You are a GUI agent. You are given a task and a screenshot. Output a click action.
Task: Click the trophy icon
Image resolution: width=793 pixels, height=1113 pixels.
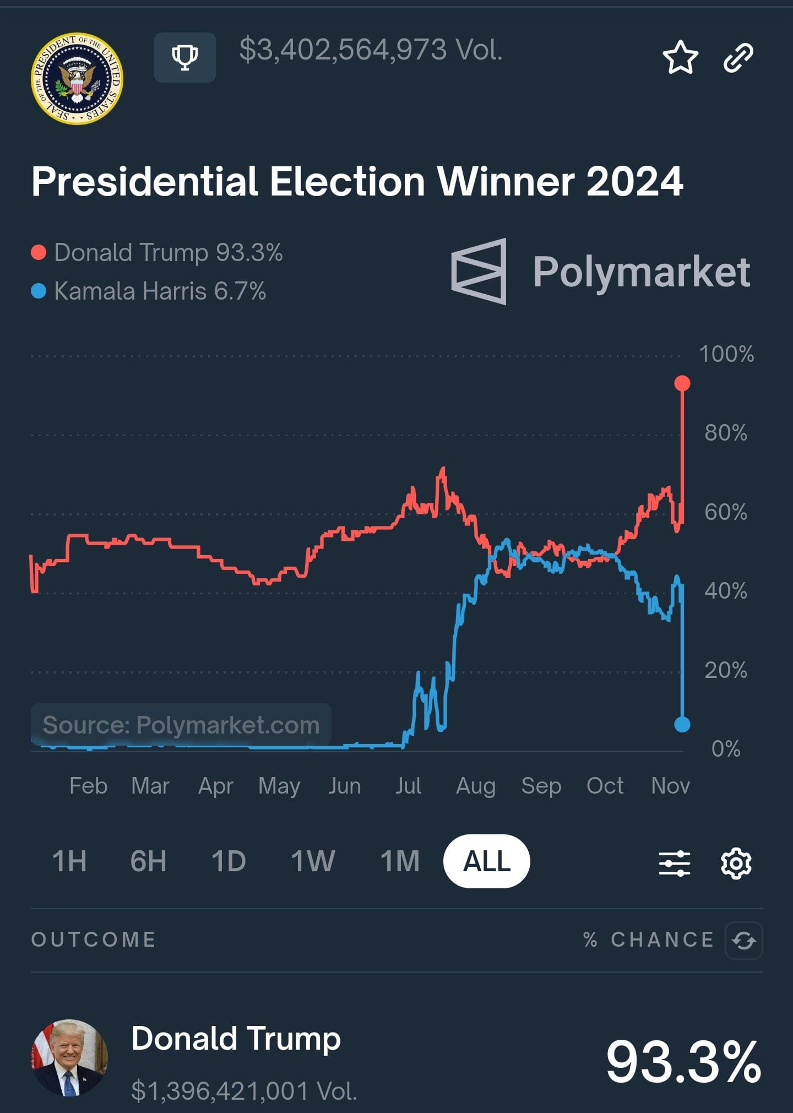tap(184, 57)
